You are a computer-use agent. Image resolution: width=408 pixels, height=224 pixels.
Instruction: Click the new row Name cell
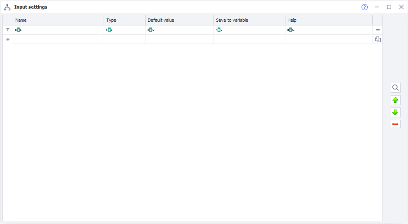[58, 39]
